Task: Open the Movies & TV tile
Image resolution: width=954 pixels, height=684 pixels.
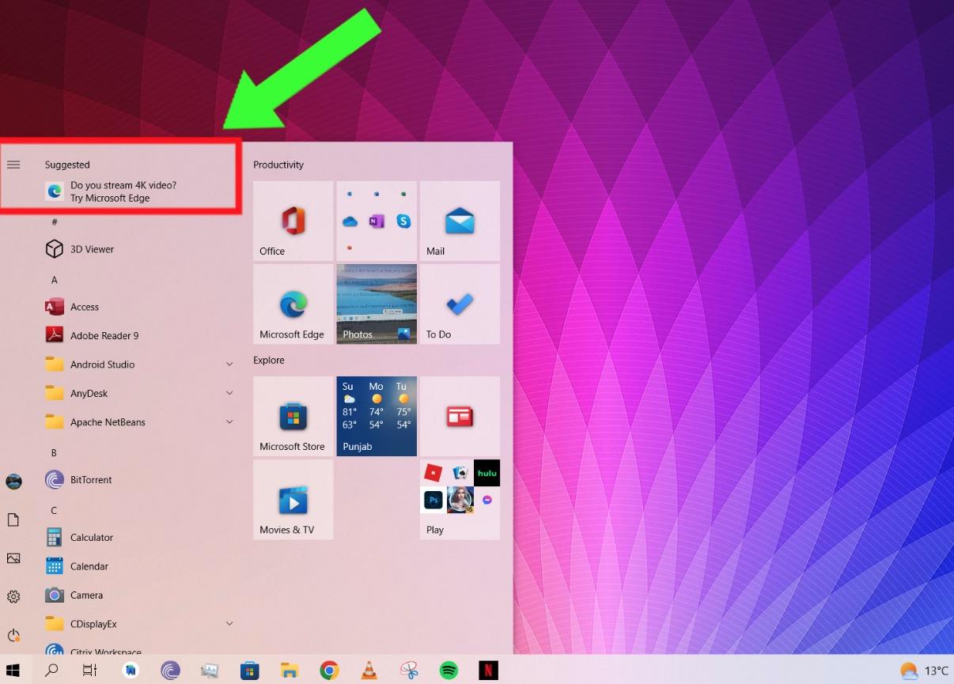Action: point(293,500)
